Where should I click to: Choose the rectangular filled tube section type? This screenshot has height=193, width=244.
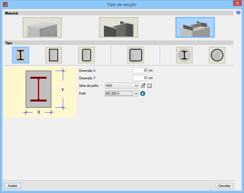(x=54, y=55)
